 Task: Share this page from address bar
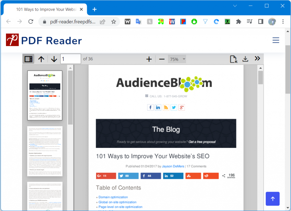coord(103,22)
